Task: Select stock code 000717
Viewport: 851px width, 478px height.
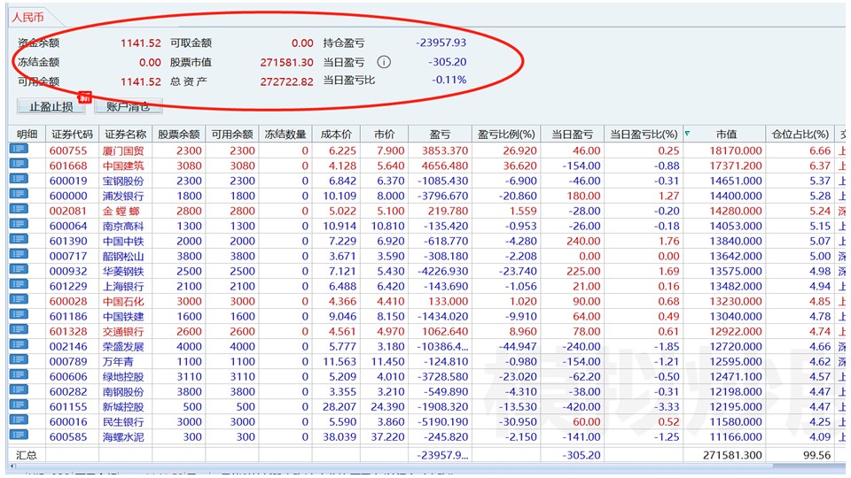Action: 68,257
